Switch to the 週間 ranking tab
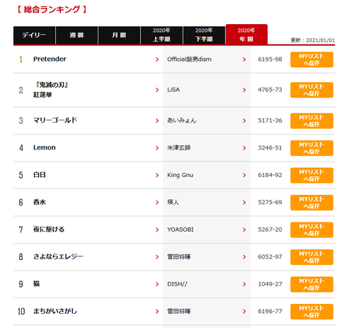Screen dimensions: 340x328 click(x=76, y=35)
